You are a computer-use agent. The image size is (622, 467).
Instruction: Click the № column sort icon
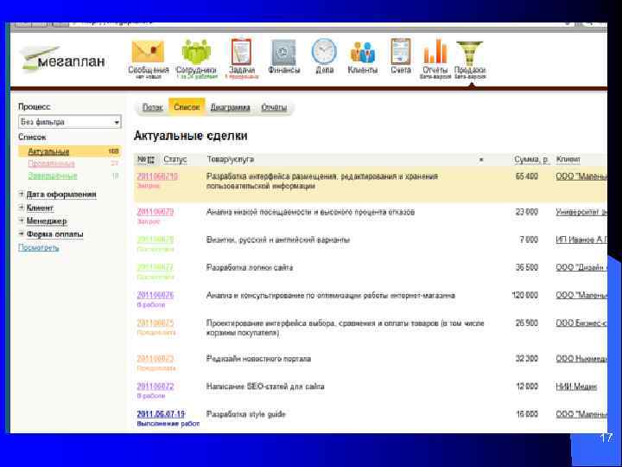150,160
